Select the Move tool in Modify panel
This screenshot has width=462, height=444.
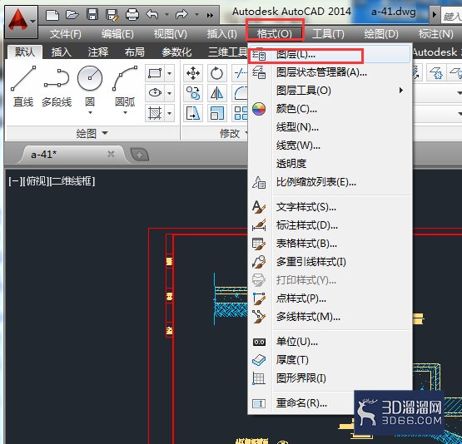point(193,73)
